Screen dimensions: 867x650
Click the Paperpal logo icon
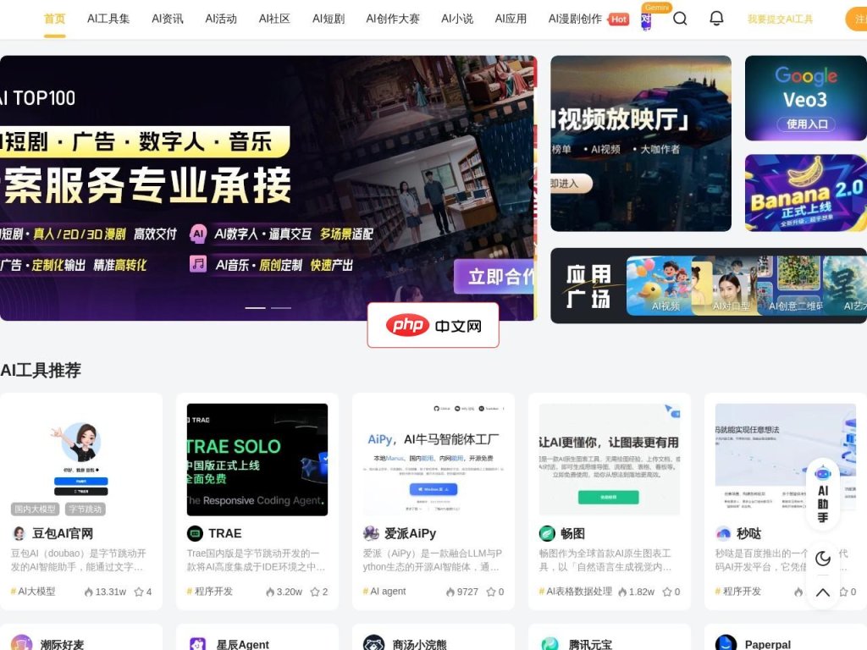coord(726,643)
